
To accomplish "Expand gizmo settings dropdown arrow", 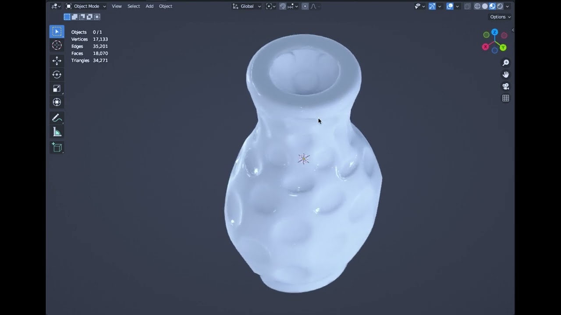I will click(440, 6).
